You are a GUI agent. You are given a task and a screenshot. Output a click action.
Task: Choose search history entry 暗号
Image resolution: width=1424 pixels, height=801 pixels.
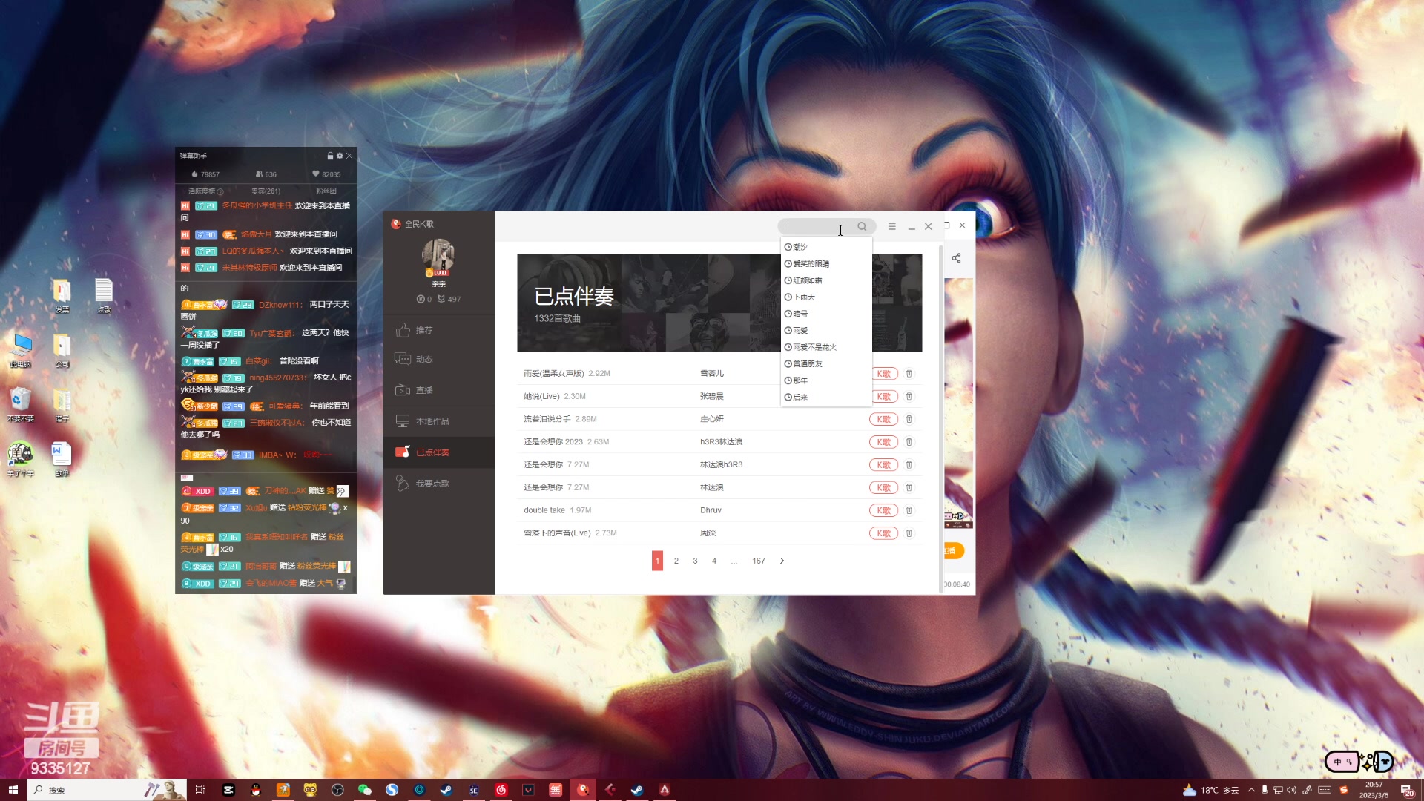[x=826, y=314]
